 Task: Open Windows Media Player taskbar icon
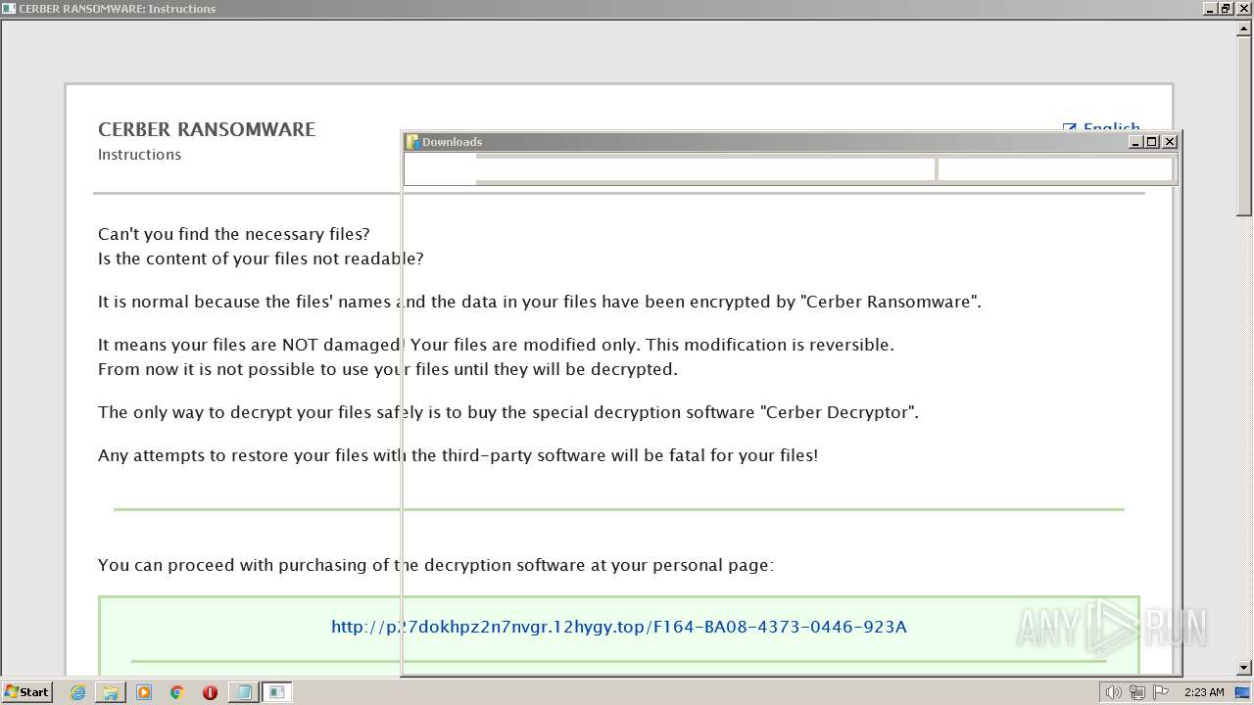[144, 692]
